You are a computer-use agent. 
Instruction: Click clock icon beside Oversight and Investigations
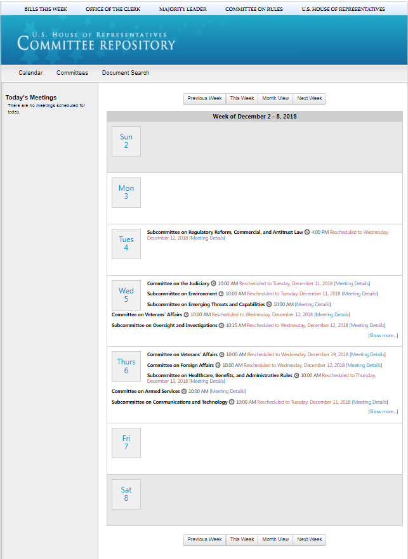tap(221, 325)
